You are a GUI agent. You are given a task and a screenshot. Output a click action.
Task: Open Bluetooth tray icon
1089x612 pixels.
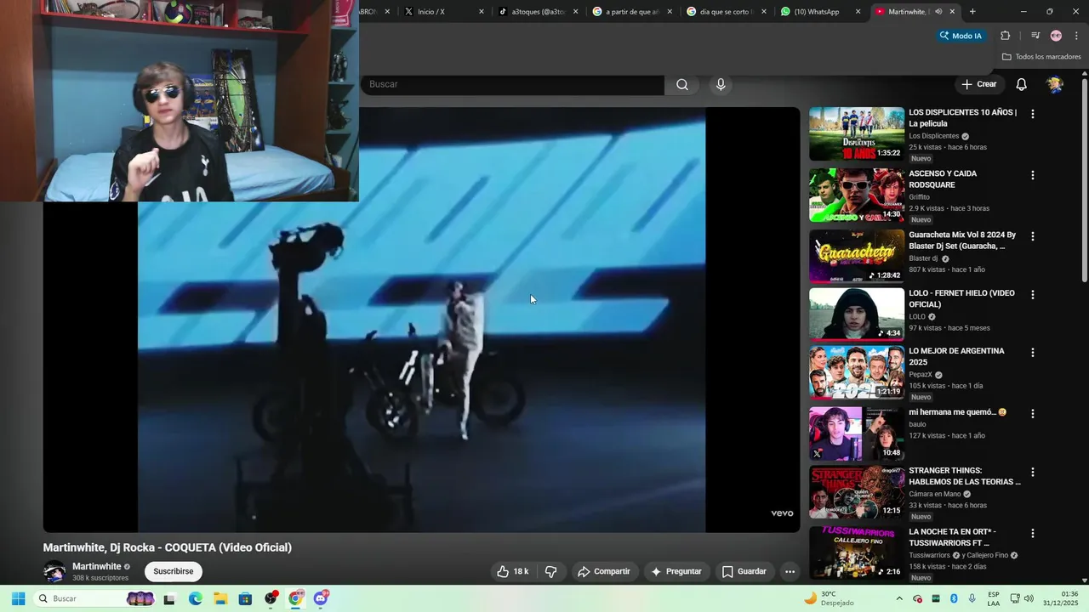954,598
